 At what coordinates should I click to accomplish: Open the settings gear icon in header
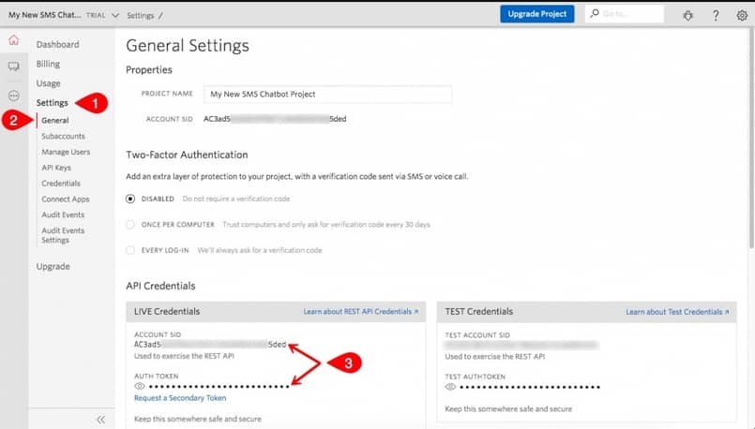[742, 15]
